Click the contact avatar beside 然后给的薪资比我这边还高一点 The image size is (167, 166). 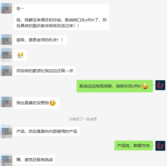(6, 71)
